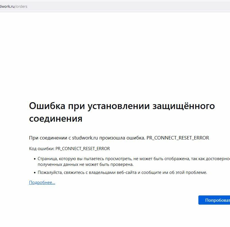Click the "/orders" path in the URL
Screen dimensions: 230x227
pos(21,6)
